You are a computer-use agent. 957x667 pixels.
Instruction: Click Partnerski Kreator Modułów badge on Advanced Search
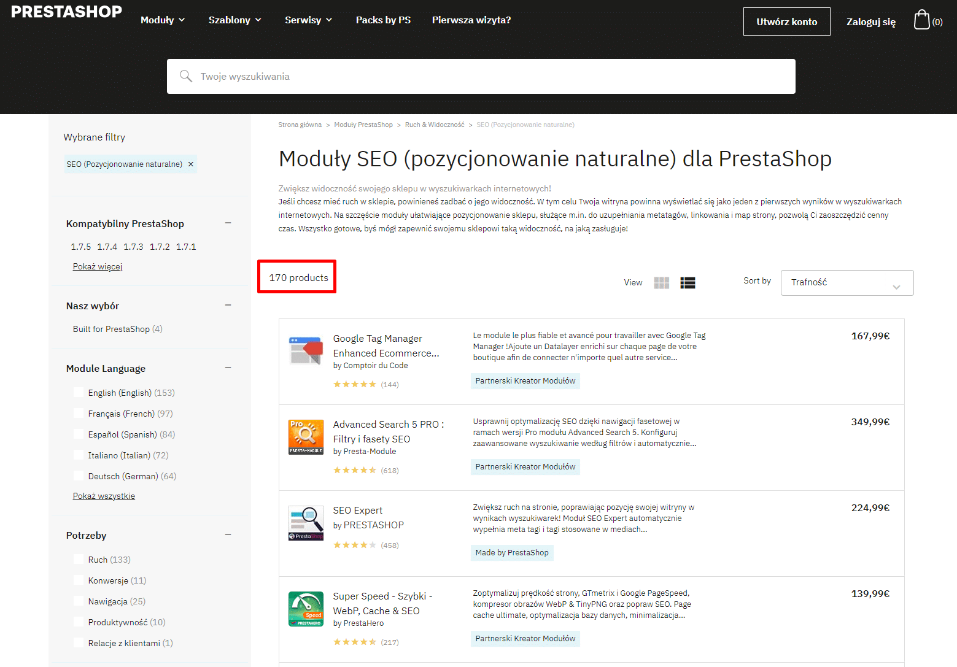[x=525, y=467]
